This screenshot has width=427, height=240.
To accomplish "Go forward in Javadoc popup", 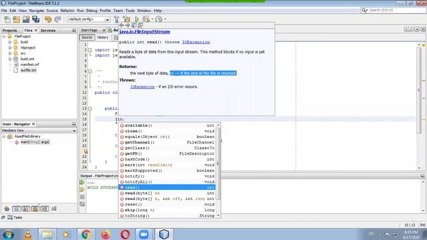I will pos(127,25).
